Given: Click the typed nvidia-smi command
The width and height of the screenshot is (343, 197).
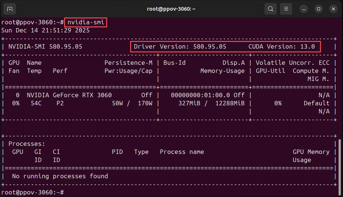Looking at the screenshot, I should [86, 22].
